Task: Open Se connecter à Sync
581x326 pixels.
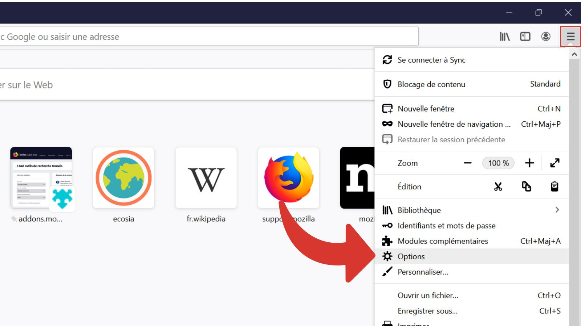Action: click(431, 60)
